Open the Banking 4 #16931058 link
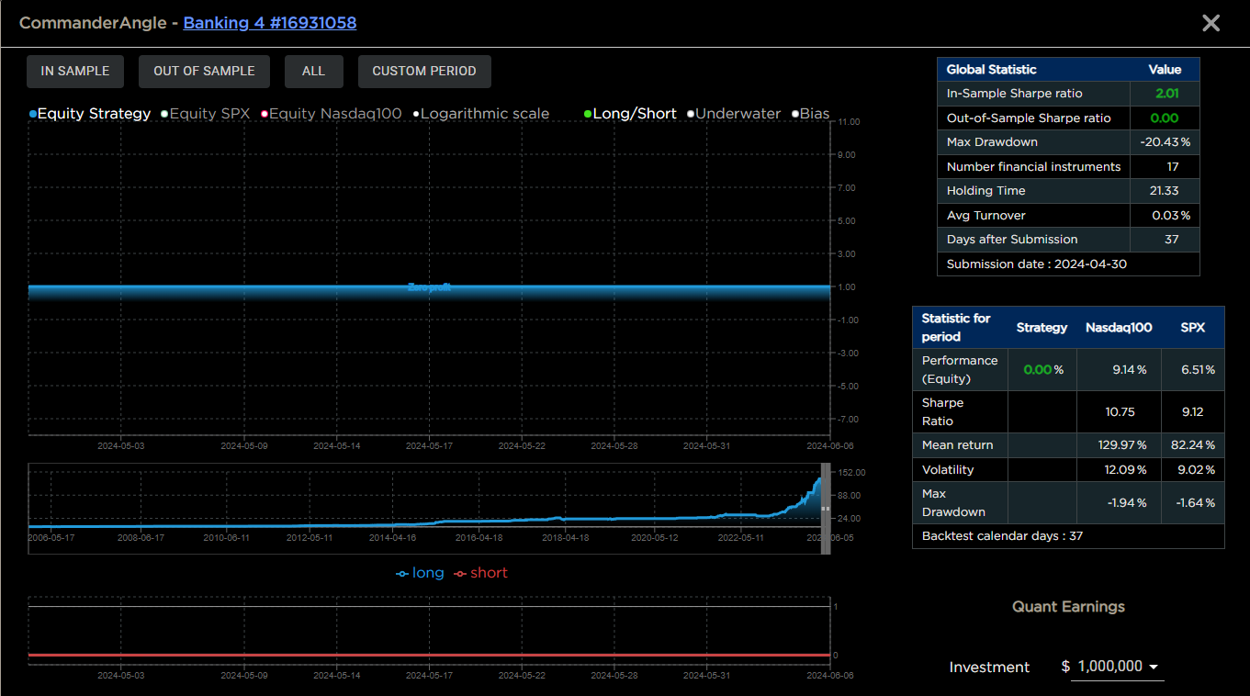The image size is (1250, 696). point(270,23)
